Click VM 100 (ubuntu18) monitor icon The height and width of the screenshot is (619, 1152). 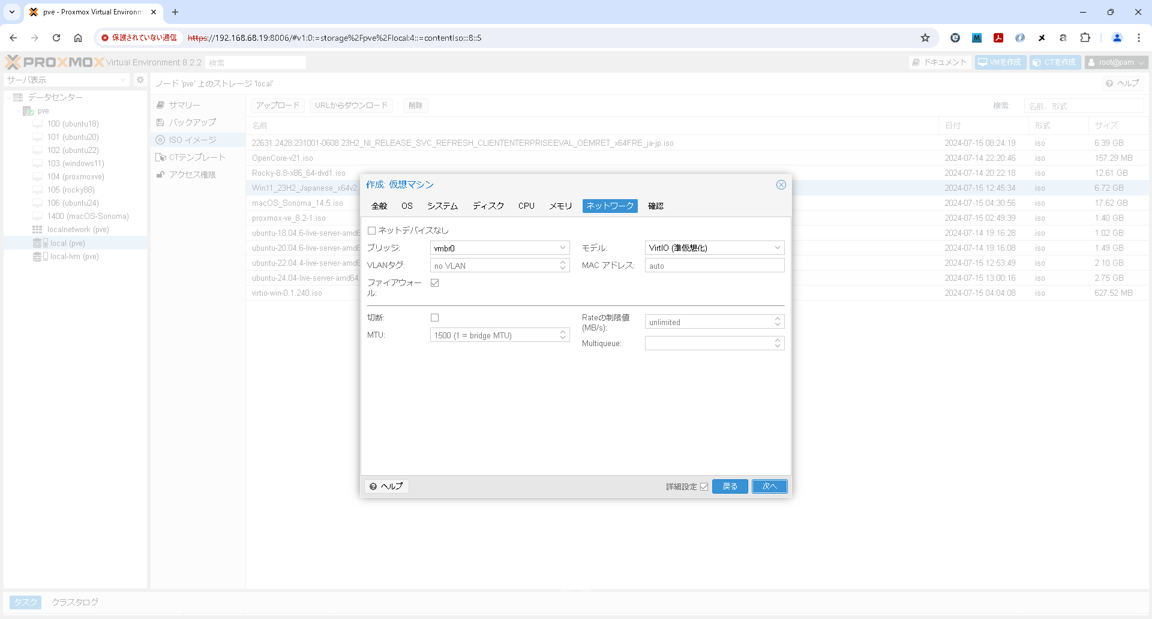tap(37, 124)
